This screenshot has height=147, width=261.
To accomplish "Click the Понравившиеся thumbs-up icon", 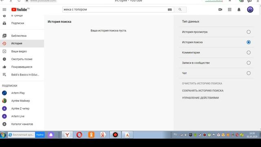I will pyautogui.click(x=4, y=67).
